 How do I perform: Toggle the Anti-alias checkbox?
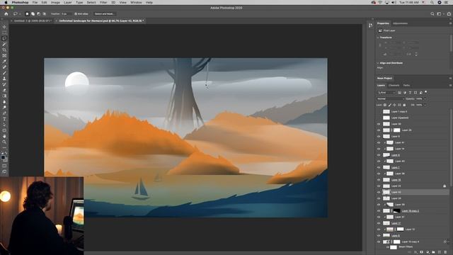click(x=76, y=13)
